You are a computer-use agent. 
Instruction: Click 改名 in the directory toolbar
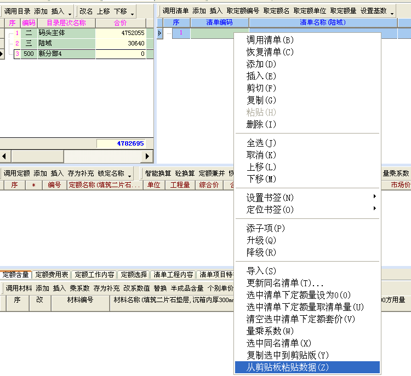tap(86, 11)
